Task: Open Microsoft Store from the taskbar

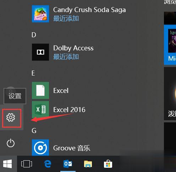Action: click(108, 164)
